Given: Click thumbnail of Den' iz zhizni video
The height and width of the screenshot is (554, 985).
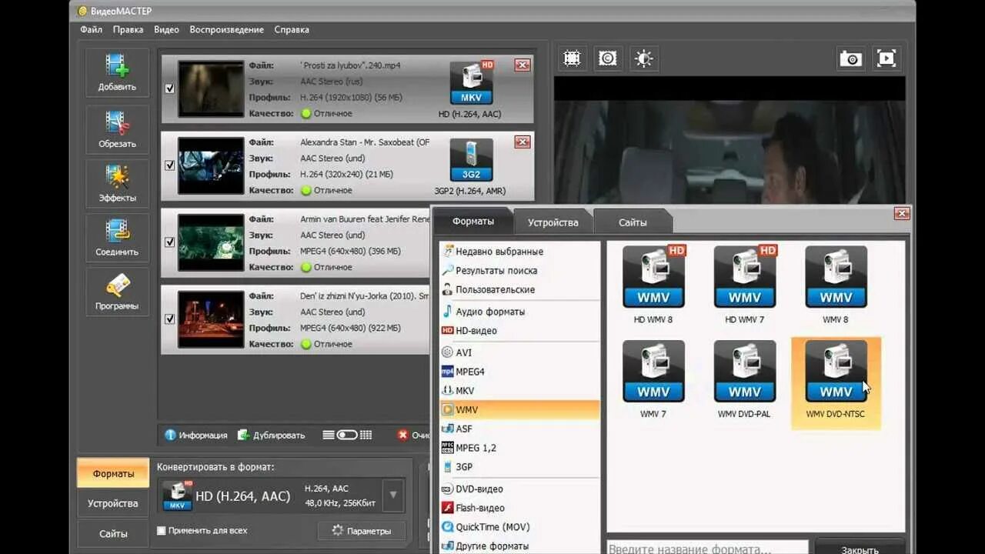Looking at the screenshot, I should 211,319.
